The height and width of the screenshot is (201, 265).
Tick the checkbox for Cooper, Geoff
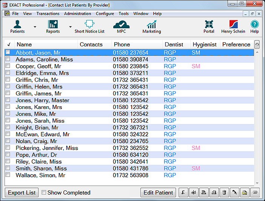click(x=8, y=66)
